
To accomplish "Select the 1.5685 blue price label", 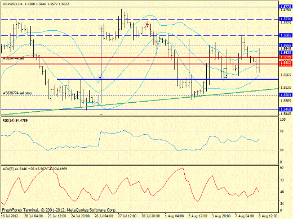I will pos(286,35).
